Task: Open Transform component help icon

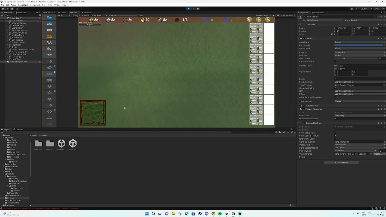Action: [x=378, y=24]
